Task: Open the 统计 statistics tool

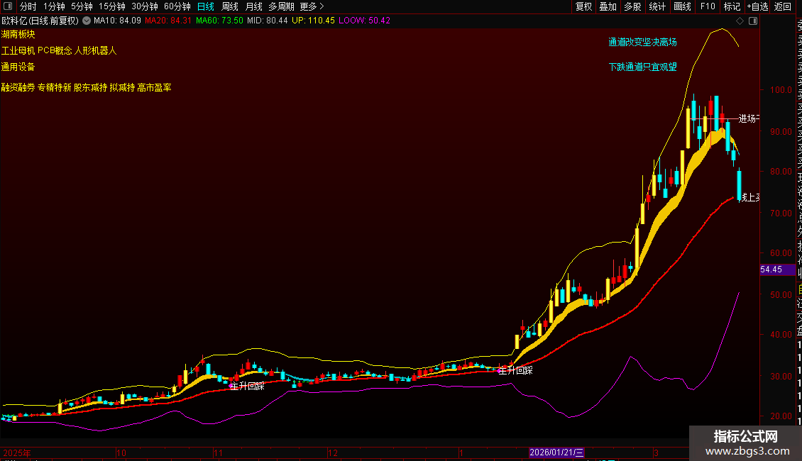Action: click(x=657, y=6)
